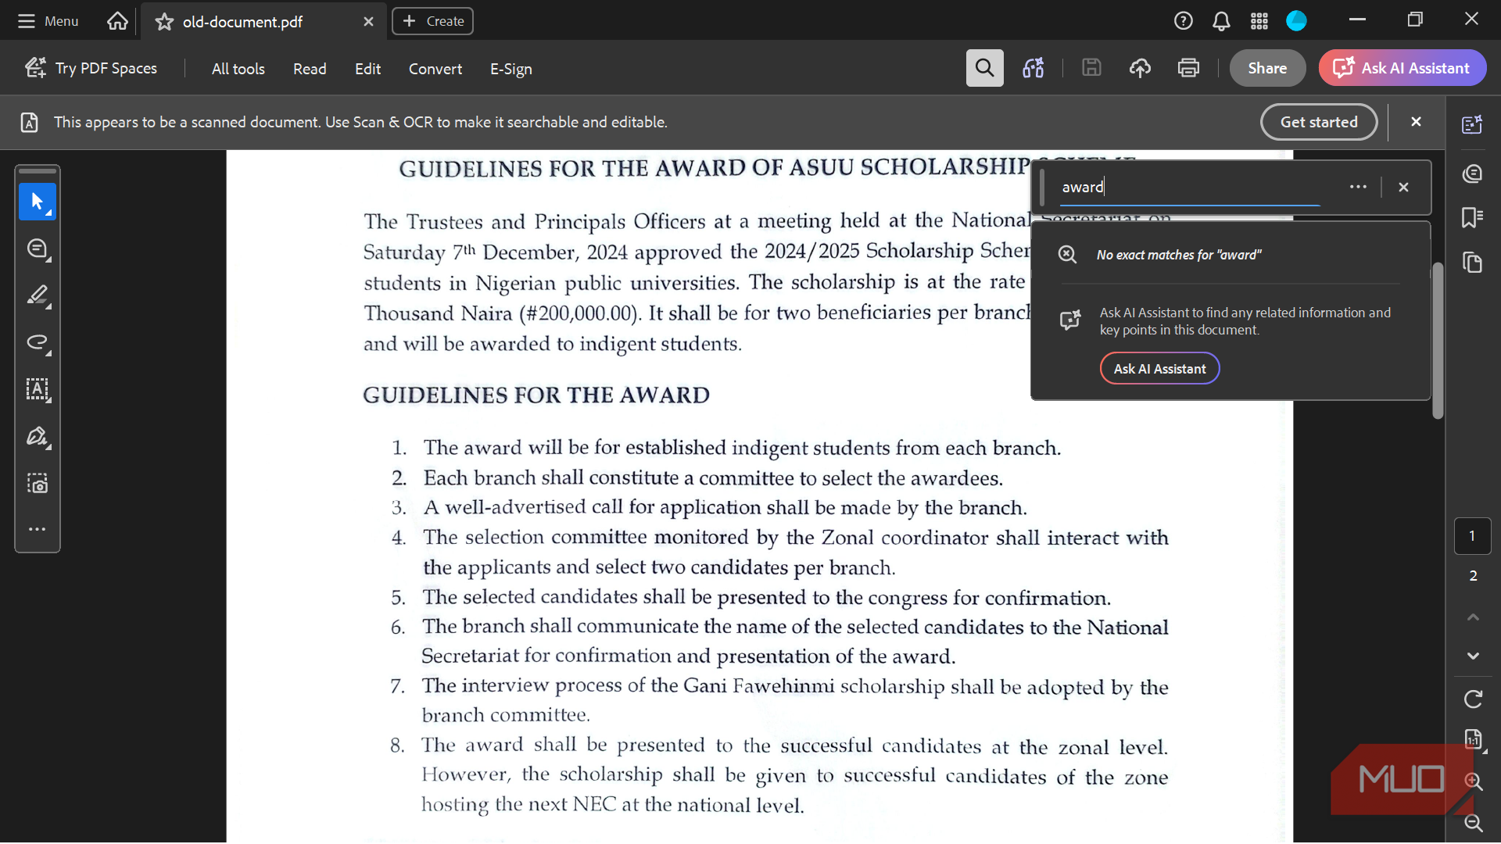
Task: Open the apps grid icon
Action: (x=1259, y=21)
